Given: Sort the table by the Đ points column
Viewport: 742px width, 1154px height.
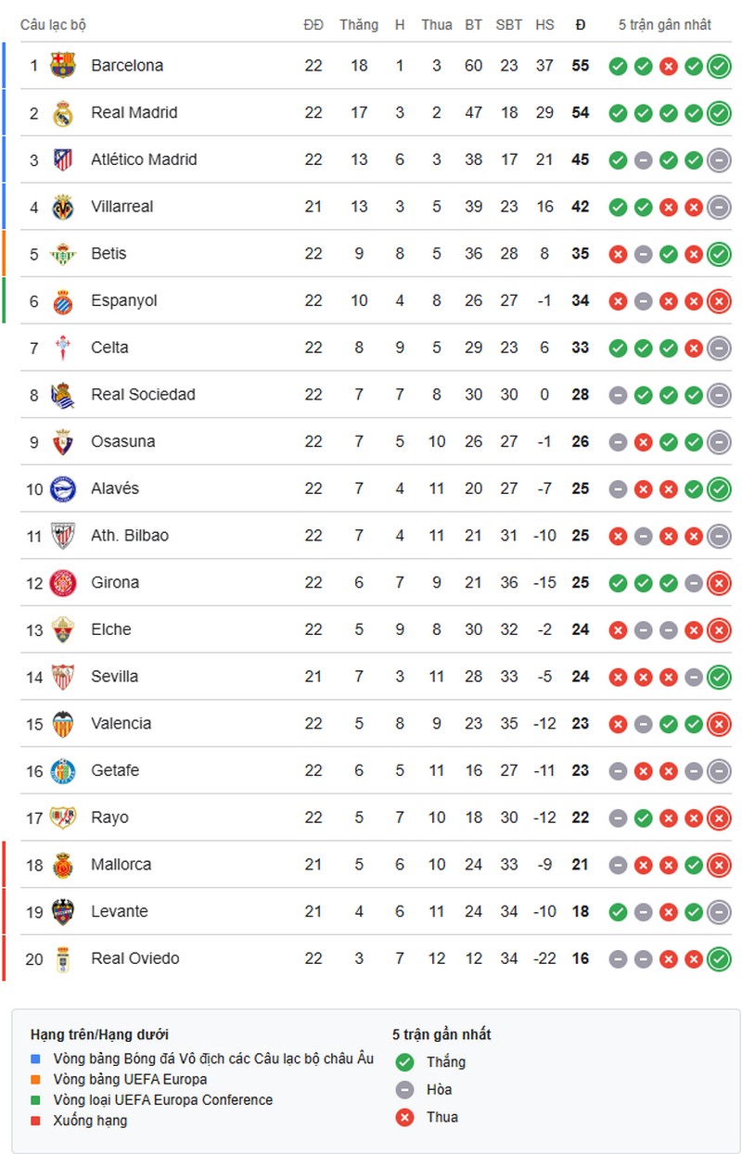Looking at the screenshot, I should (x=580, y=25).
